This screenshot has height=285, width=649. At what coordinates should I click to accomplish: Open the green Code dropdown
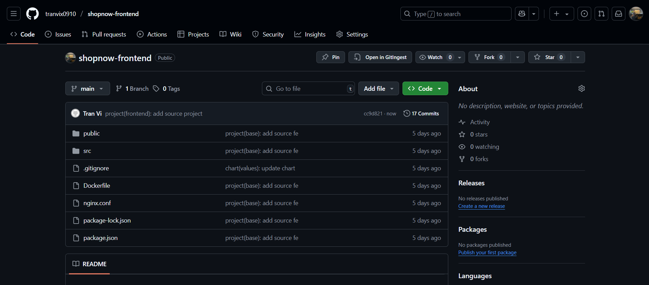point(425,88)
